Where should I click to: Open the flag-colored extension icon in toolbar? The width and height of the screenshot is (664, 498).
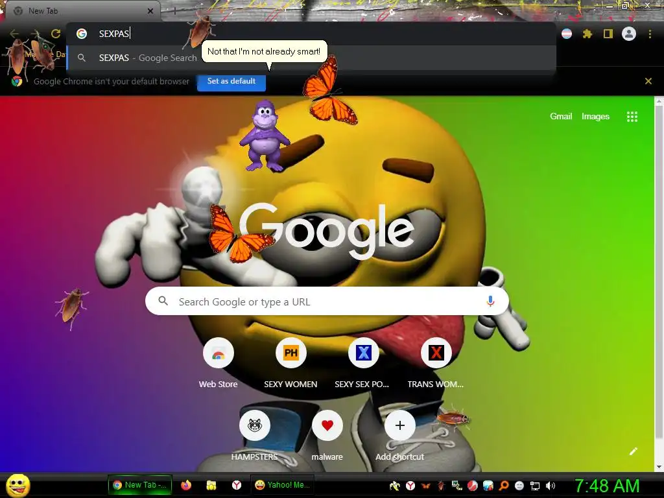[x=567, y=34]
